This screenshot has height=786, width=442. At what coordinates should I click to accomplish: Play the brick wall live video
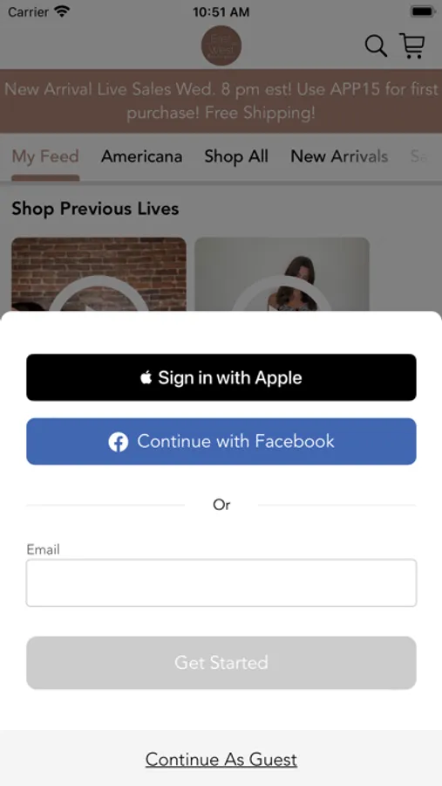click(x=99, y=274)
